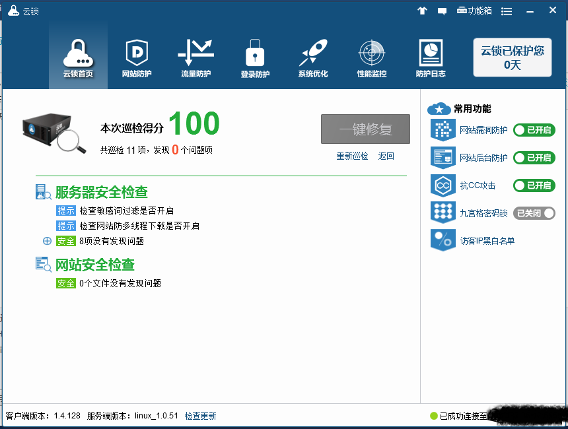
Task: Click the 服务器安全检查 heading
Action: [102, 192]
